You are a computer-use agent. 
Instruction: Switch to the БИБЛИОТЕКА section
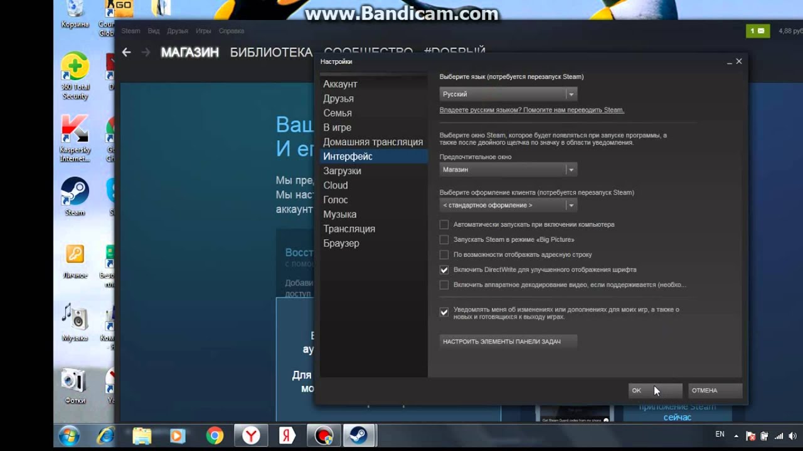coord(271,53)
